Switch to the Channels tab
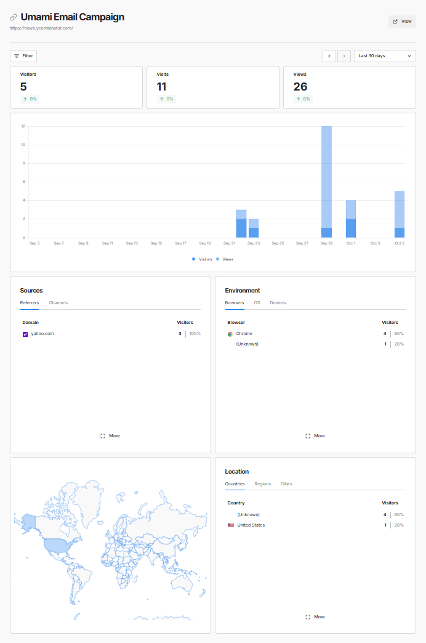 (x=58, y=303)
